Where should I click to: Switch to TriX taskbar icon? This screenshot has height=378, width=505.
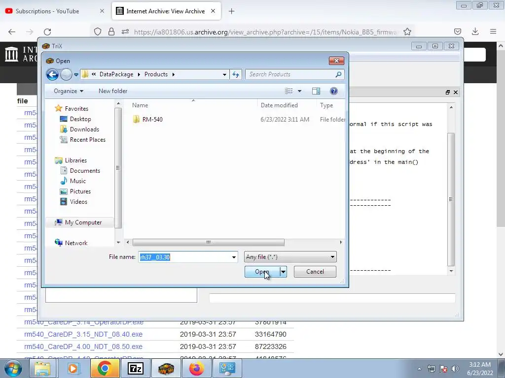[166, 368]
